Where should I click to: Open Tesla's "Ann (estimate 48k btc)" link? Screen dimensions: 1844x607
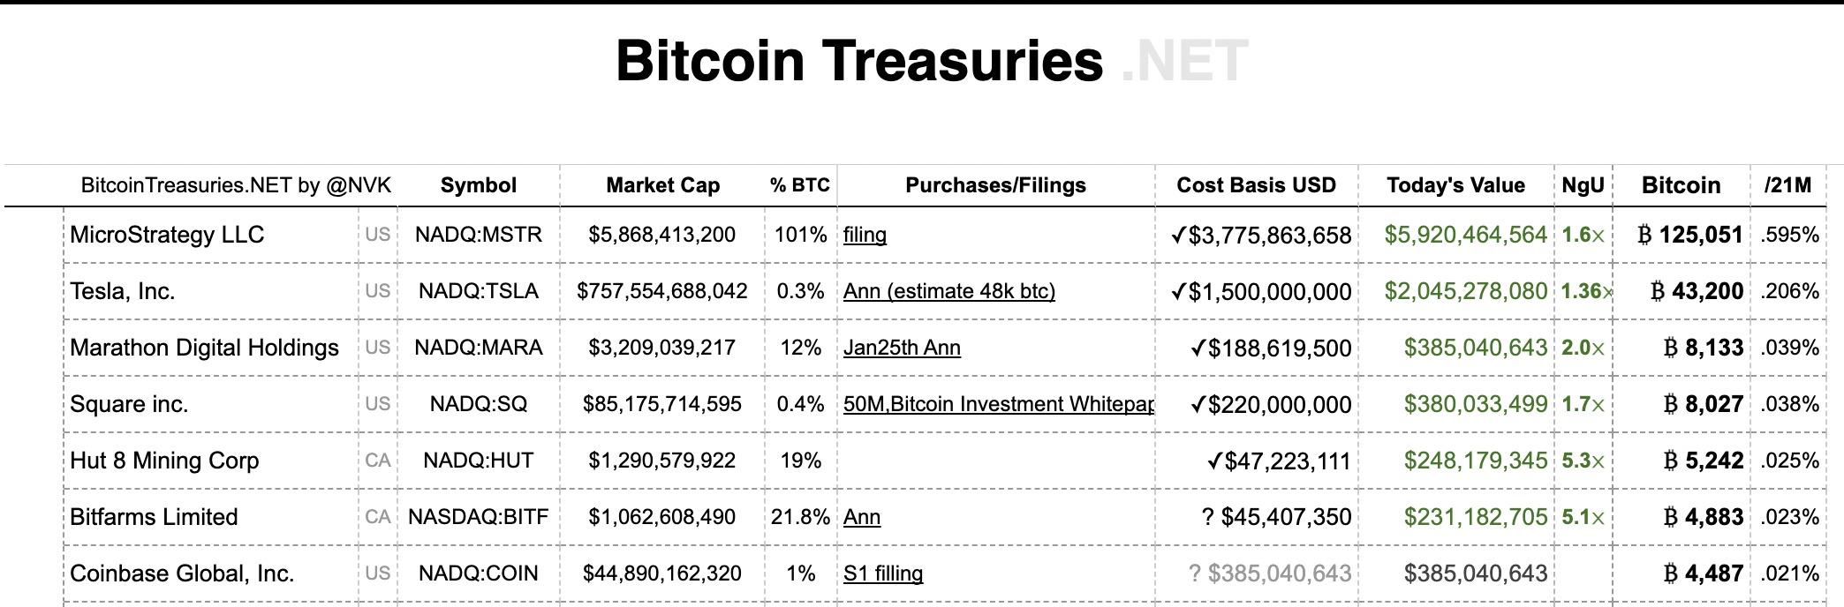(948, 291)
